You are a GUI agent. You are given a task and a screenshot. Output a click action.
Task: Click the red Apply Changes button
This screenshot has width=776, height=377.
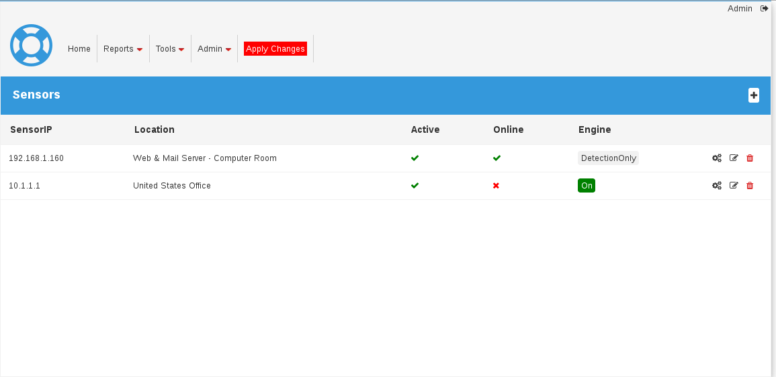tap(275, 49)
